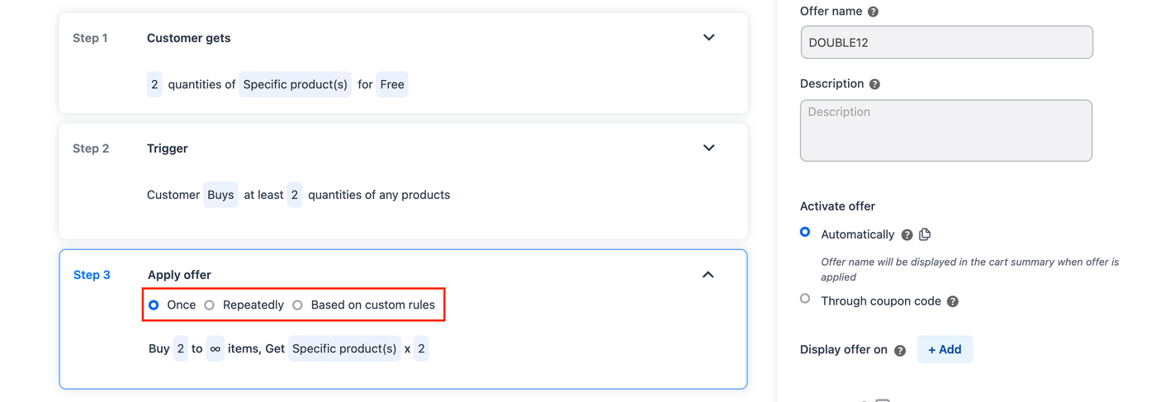Click help icon next to Through coupon code
Screen dimensions: 1156x402
point(953,302)
